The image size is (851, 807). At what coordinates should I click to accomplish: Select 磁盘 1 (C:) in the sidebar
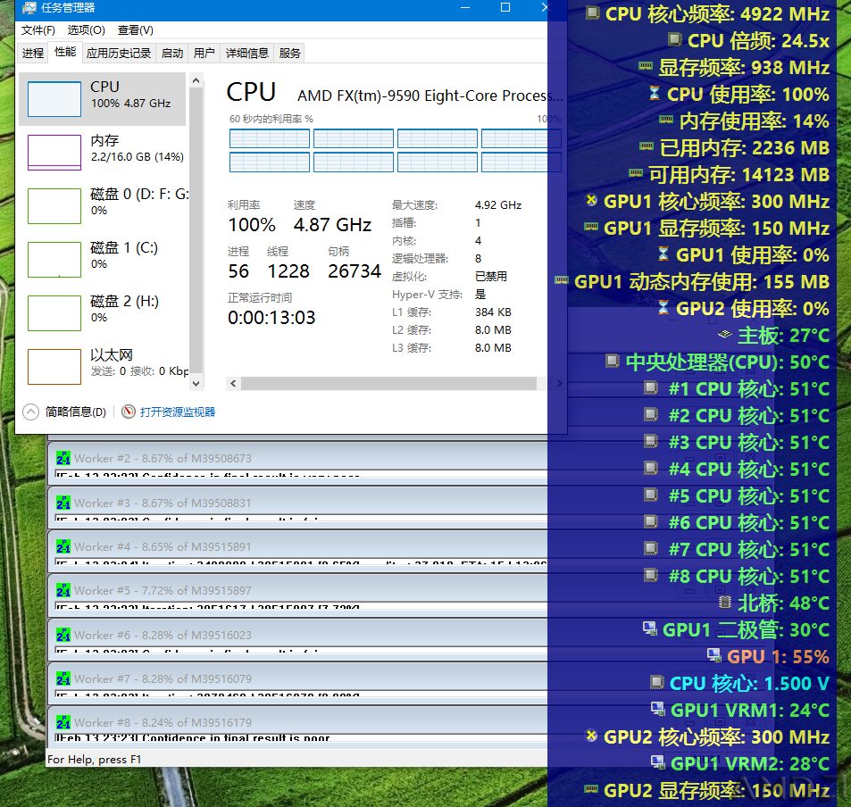[103, 260]
